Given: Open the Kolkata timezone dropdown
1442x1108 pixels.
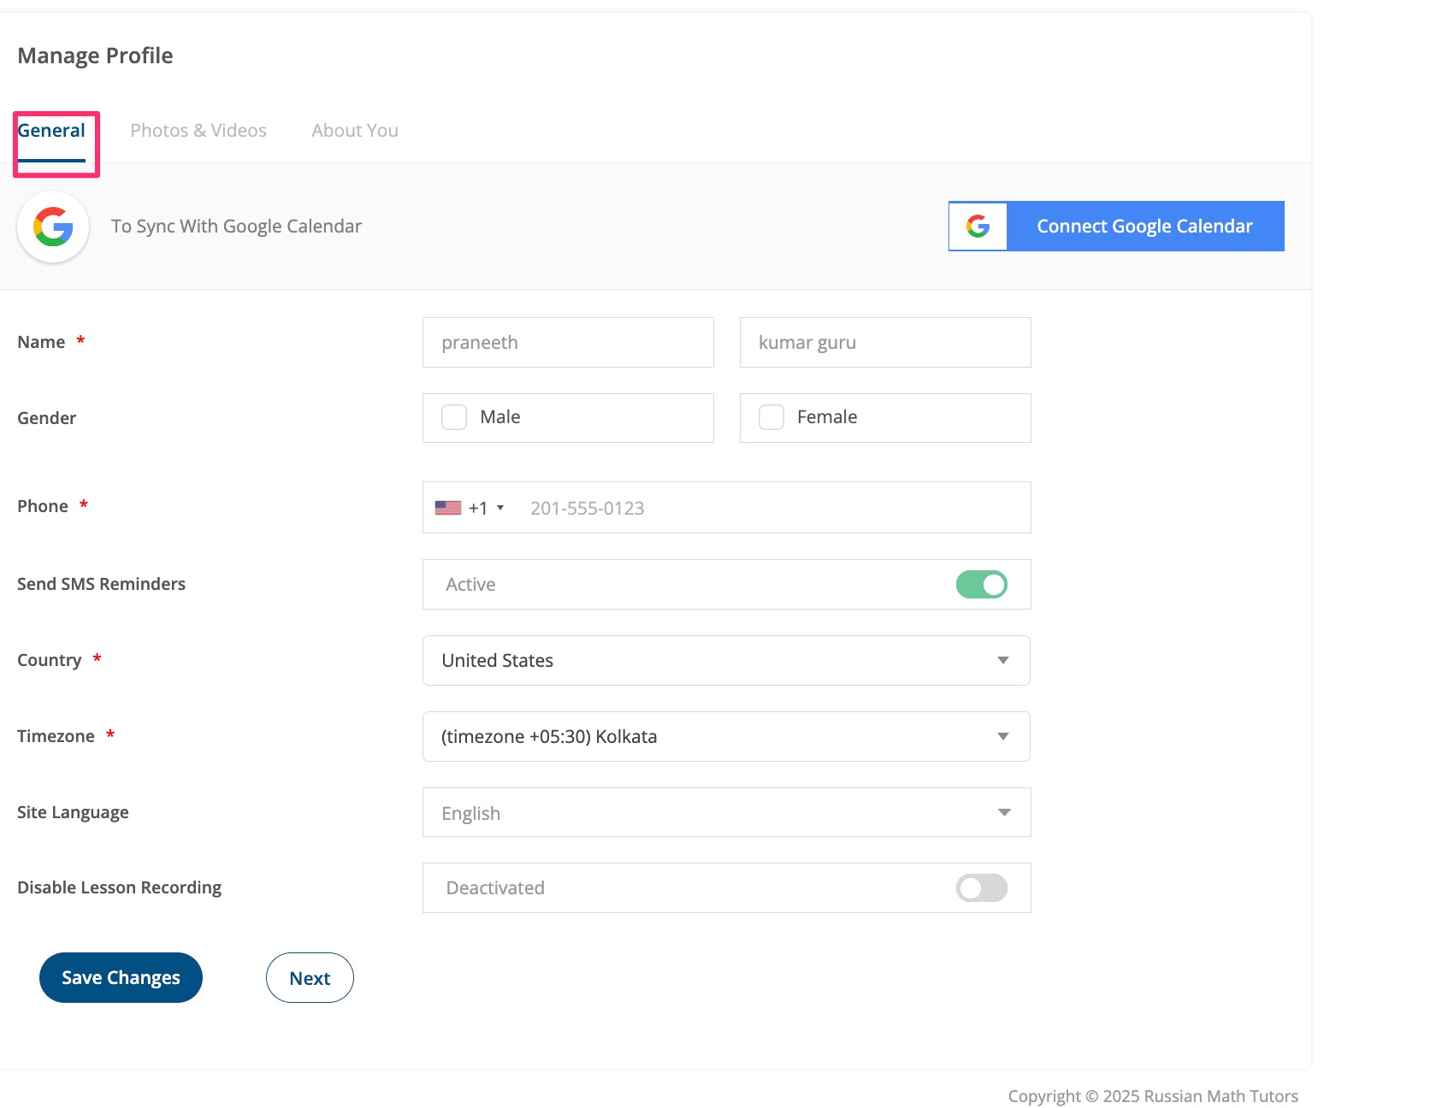Looking at the screenshot, I should coord(725,736).
